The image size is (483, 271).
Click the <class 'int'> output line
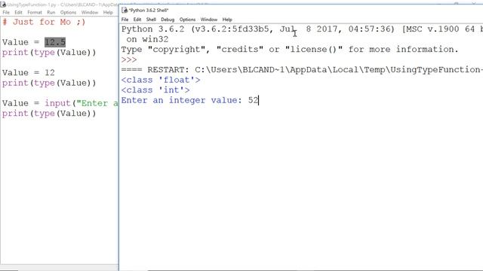tap(155, 90)
